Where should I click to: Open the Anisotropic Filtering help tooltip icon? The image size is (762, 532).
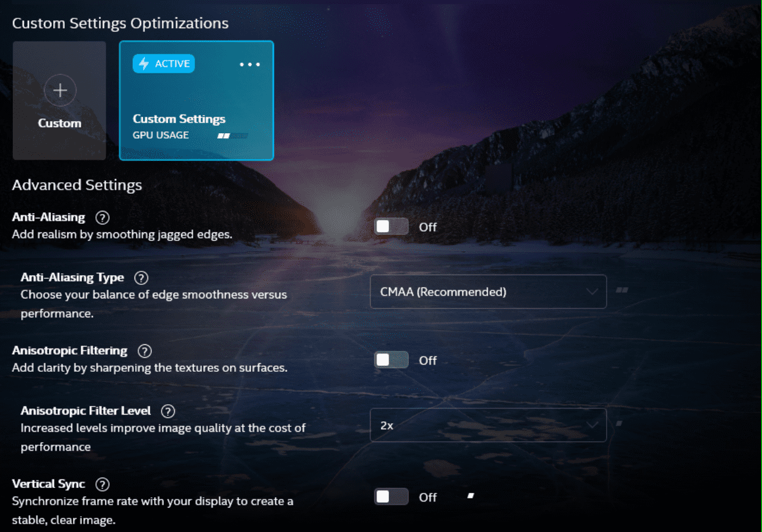pos(145,350)
